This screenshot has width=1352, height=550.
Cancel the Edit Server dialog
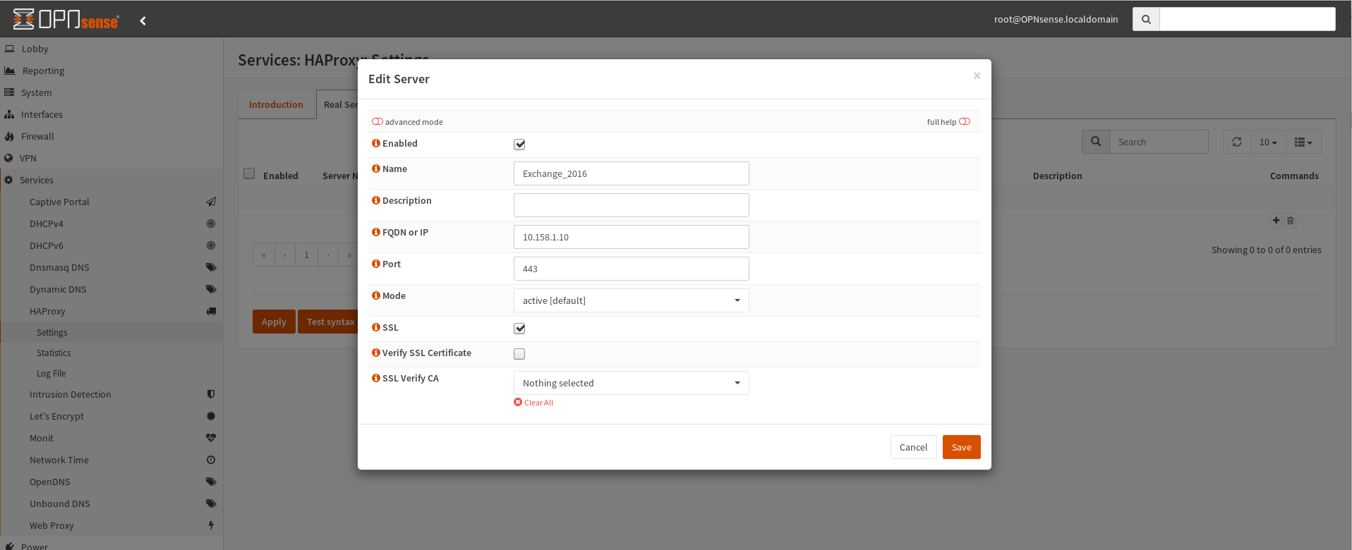pyautogui.click(x=913, y=447)
